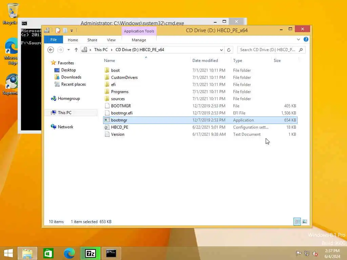Expand the This PC breadcrumb arrow
The image size is (347, 260).
(x=111, y=50)
